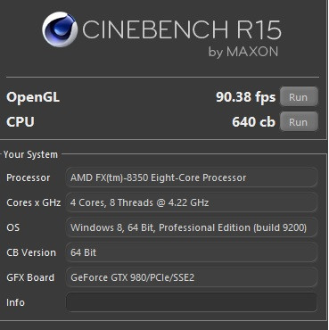Run the CPU benchmark test
Viewport: 329px width, 330px height.
299,121
